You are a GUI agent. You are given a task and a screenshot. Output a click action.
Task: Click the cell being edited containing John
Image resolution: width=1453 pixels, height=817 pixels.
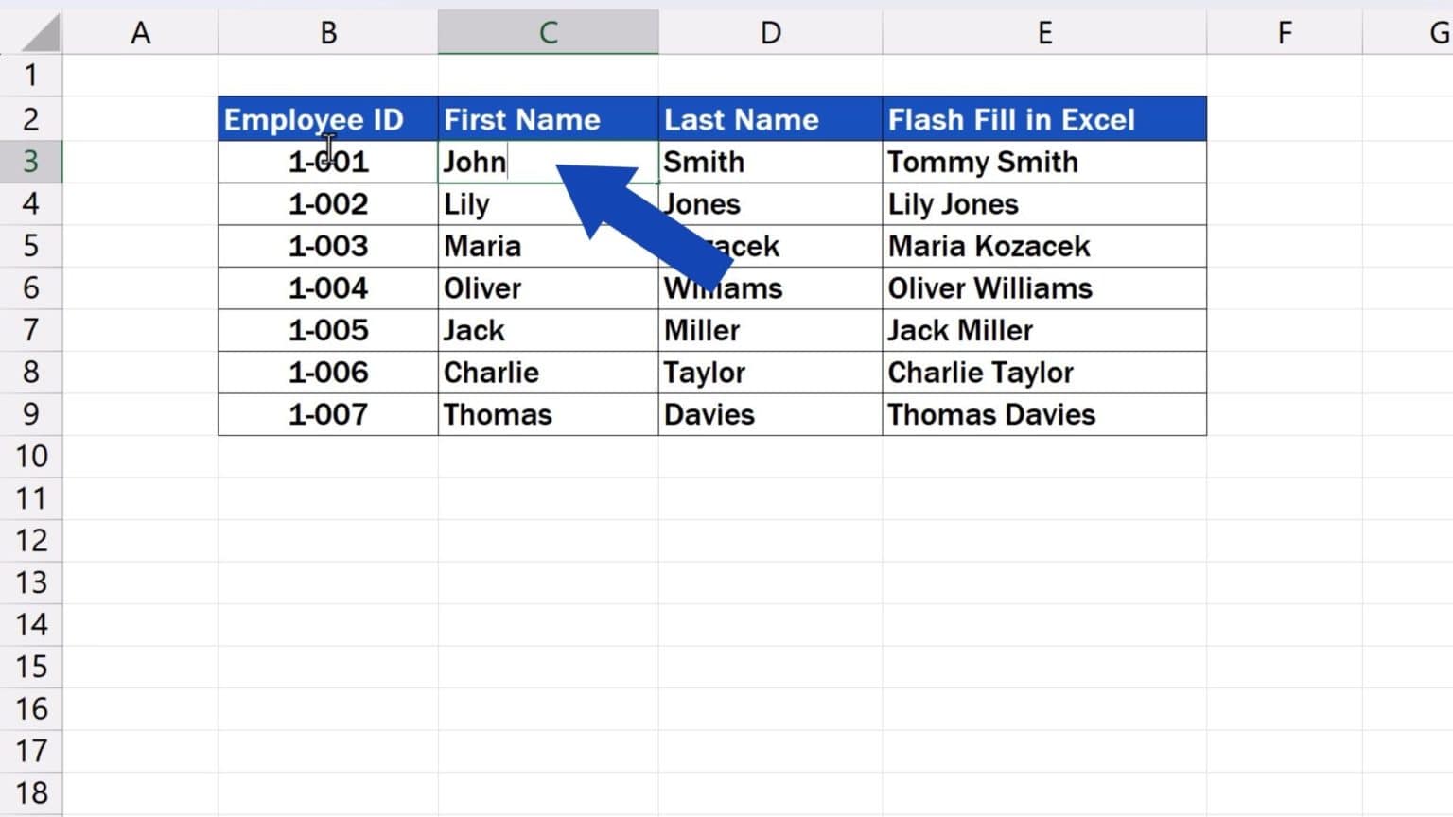click(549, 161)
